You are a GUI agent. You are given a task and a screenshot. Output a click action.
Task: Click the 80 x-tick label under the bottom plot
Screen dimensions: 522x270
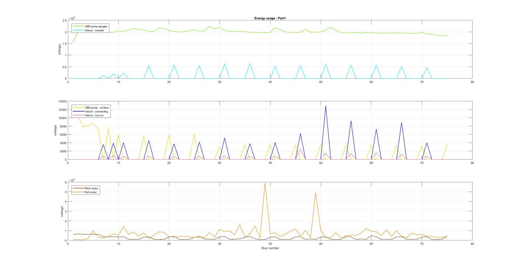472,244
